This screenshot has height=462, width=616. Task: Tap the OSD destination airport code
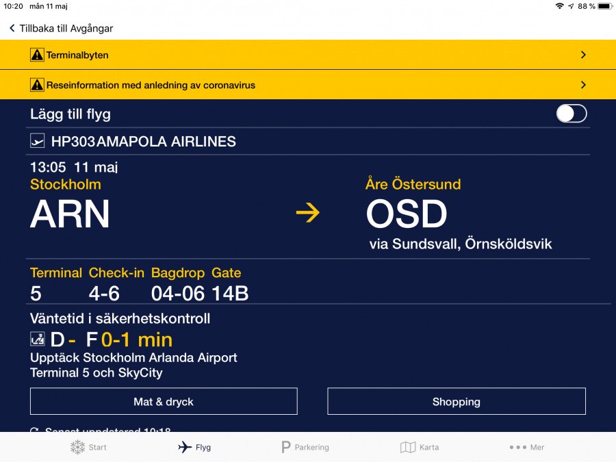pyautogui.click(x=407, y=214)
